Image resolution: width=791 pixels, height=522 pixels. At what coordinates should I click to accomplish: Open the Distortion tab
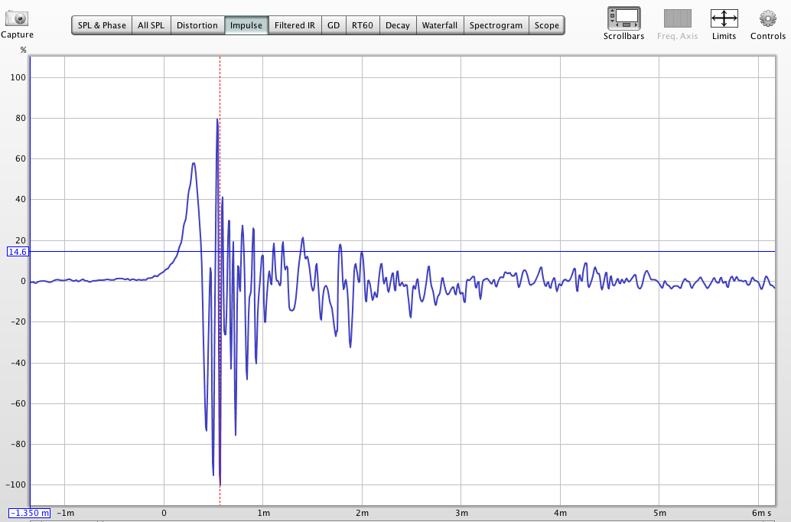tap(197, 25)
